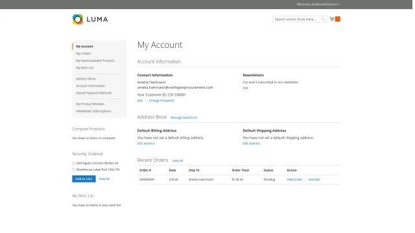View Order 000000001
This screenshot has height=233, width=415.
[294, 179]
